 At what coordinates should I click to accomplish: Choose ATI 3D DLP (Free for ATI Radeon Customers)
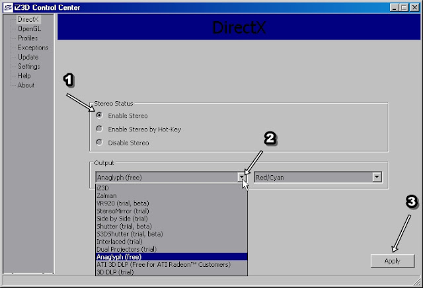(171, 264)
